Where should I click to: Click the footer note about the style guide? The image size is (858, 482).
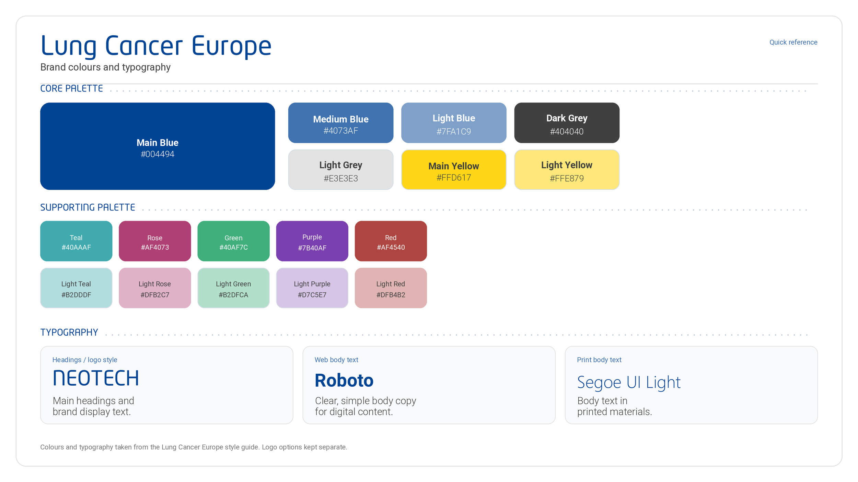coord(194,447)
